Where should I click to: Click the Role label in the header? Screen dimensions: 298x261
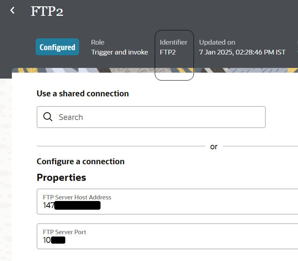(x=98, y=42)
